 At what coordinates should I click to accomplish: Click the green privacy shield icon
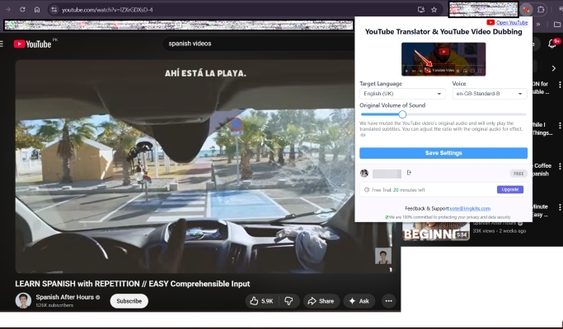coord(387,217)
